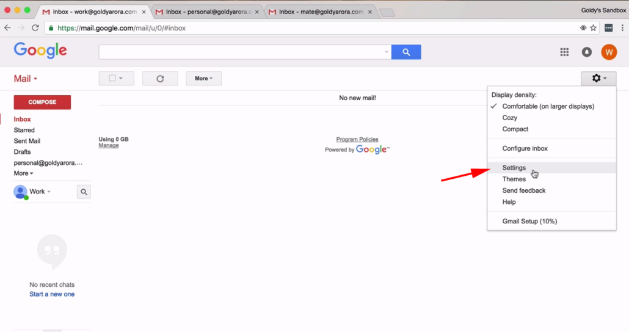
Task: Expand More labels in sidebar
Action: tap(23, 173)
